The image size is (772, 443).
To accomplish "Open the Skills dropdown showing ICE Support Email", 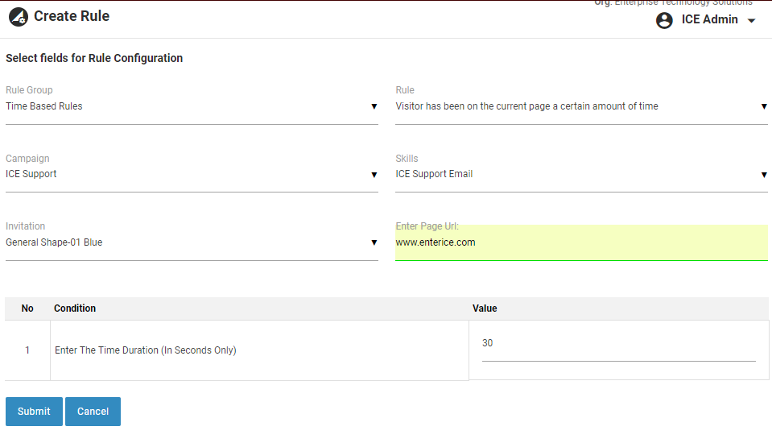I will click(581, 174).
